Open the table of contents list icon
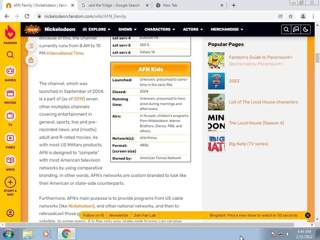This screenshot has height=240, width=320. point(31,46)
